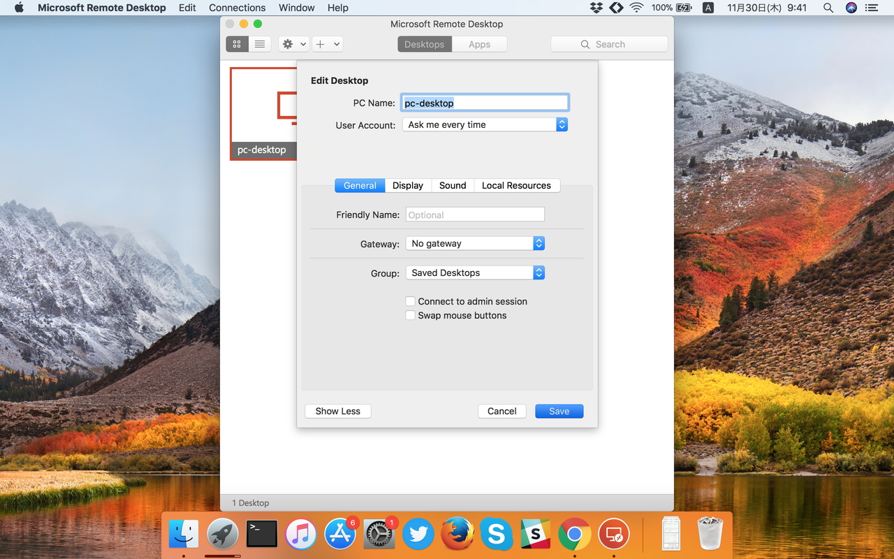Open iTunes from the Dock

pyautogui.click(x=301, y=535)
